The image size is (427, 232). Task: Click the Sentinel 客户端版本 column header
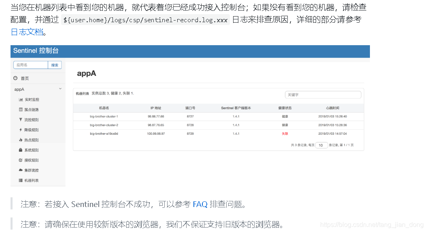[x=236, y=108]
